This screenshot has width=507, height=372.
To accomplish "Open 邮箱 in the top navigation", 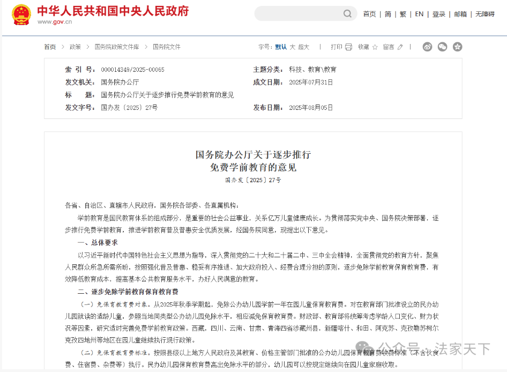I will [460, 14].
